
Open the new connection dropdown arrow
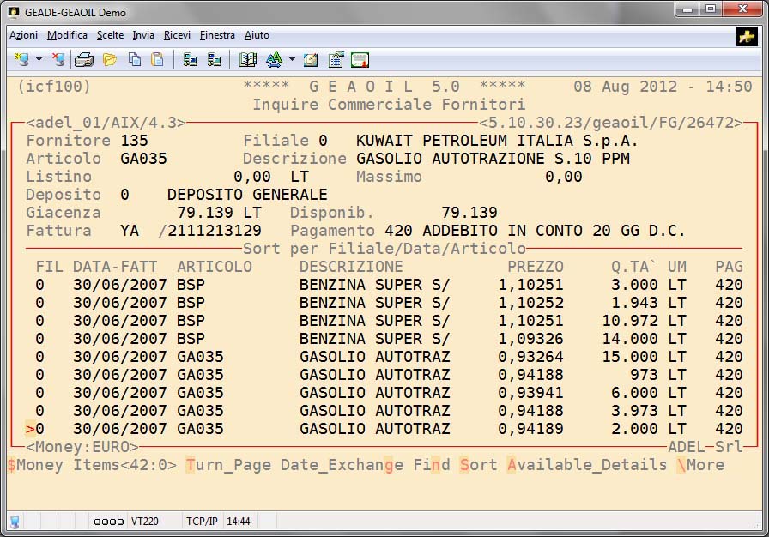(39, 60)
